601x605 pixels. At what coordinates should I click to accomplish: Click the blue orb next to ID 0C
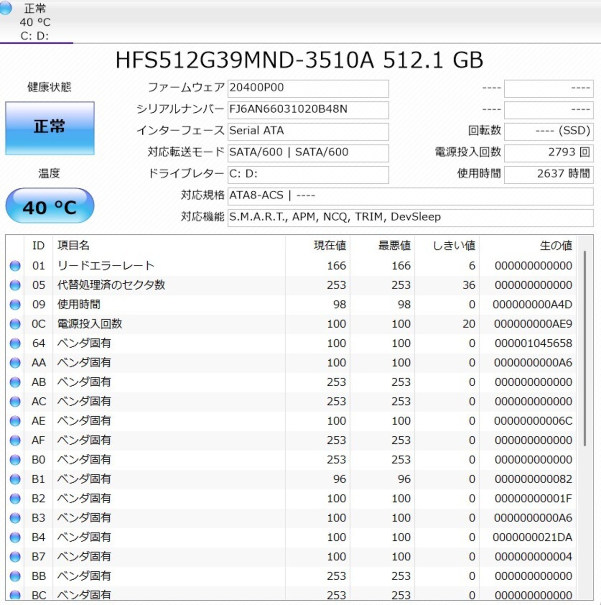[15, 324]
